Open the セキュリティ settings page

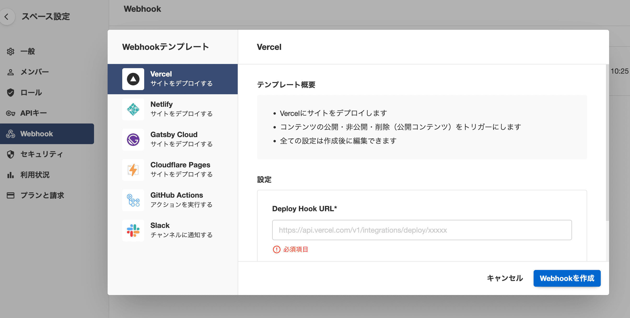point(41,154)
